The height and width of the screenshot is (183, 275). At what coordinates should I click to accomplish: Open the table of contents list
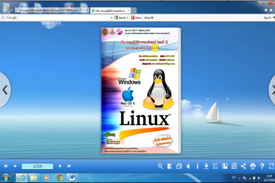click(216, 166)
